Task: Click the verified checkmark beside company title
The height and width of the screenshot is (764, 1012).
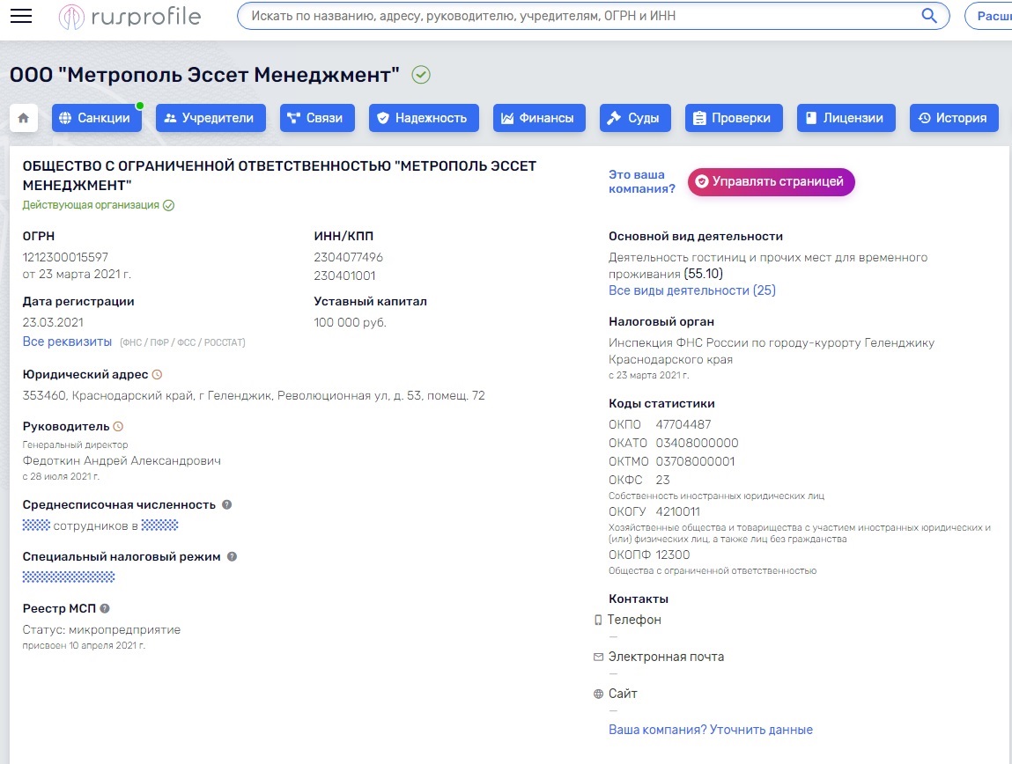Action: pos(421,75)
